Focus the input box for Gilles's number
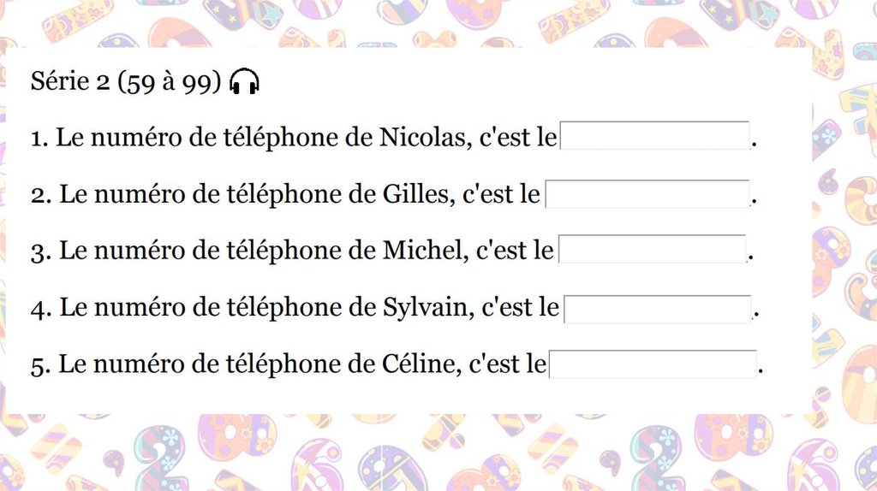 coord(647,194)
